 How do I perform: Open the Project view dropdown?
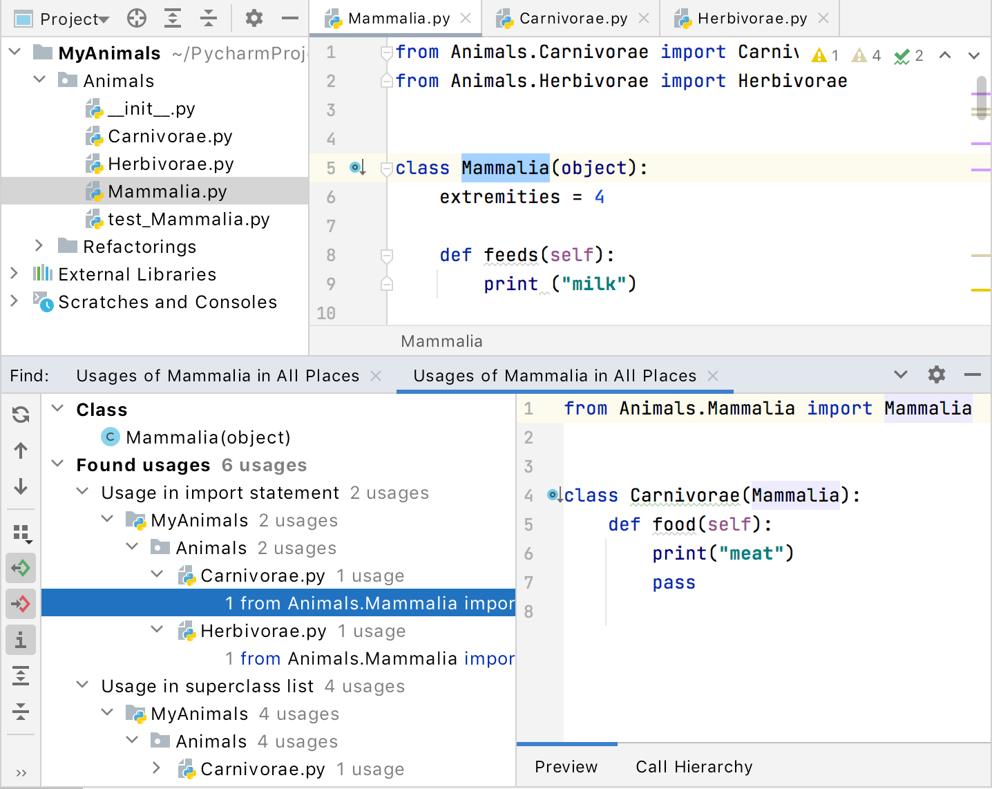[74, 19]
